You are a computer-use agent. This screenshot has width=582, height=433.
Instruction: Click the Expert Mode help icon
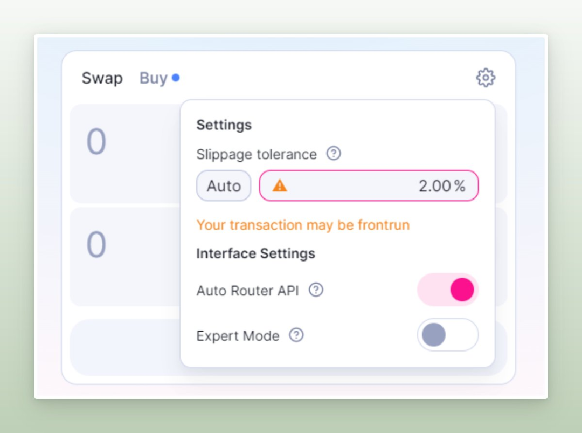point(296,335)
